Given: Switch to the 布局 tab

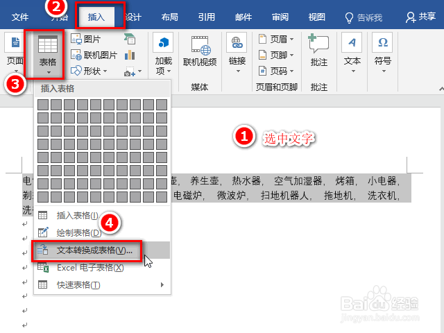Looking at the screenshot, I should point(169,17).
